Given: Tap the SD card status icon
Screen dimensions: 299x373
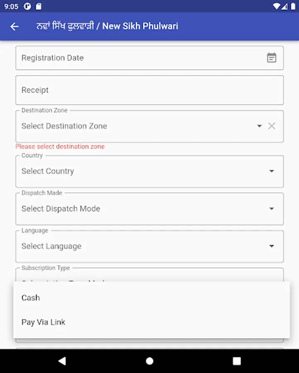Looking at the screenshot, I should pyautogui.click(x=39, y=6).
